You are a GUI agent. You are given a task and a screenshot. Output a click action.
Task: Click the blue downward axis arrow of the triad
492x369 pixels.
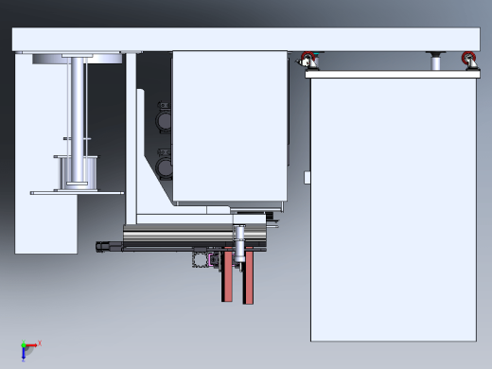click(24, 354)
